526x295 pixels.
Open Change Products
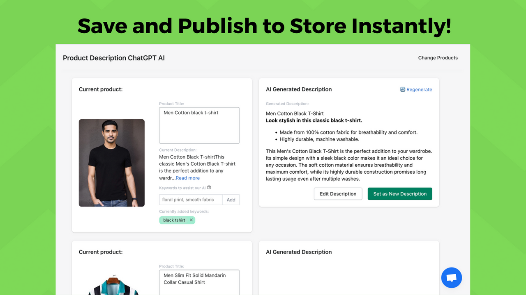[438, 58]
